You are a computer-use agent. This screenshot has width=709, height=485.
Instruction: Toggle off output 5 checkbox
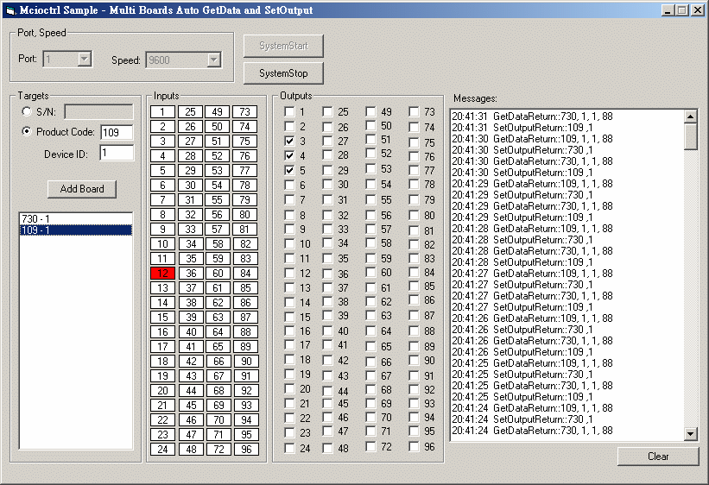pos(289,170)
